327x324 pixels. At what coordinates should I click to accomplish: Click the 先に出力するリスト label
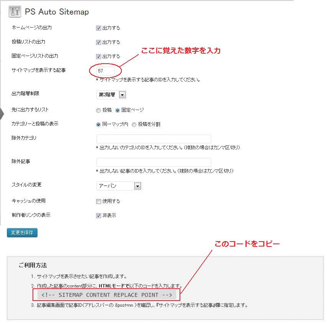pos(30,110)
